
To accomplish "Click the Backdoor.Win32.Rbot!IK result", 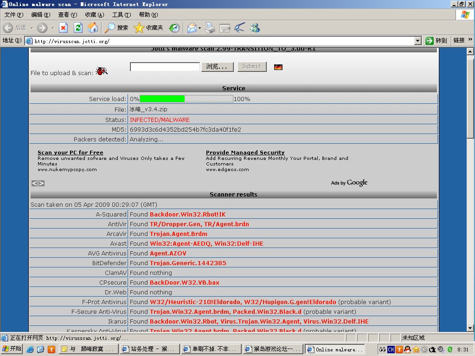I will click(187, 214).
